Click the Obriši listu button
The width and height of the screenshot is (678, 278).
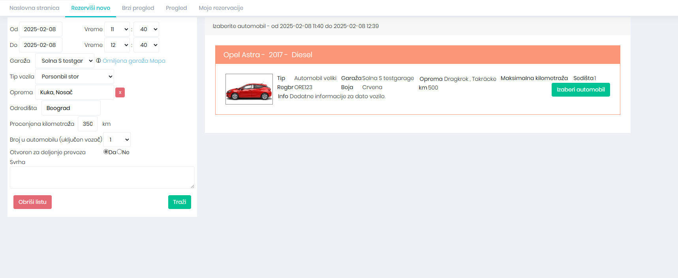click(32, 202)
